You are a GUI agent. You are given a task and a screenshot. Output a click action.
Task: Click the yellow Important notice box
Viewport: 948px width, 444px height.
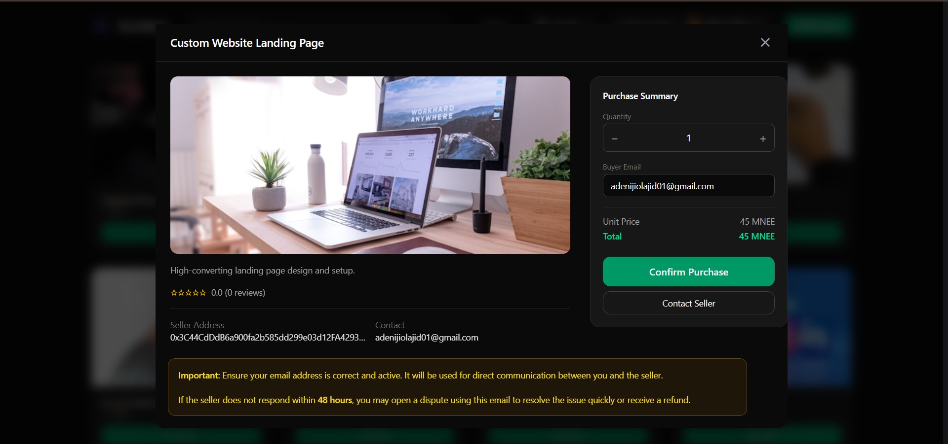(457, 387)
